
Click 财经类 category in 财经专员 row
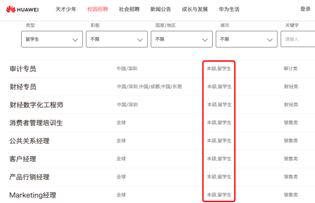pyautogui.click(x=291, y=86)
